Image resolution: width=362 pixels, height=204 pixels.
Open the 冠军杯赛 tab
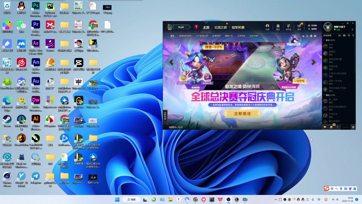coord(238,27)
